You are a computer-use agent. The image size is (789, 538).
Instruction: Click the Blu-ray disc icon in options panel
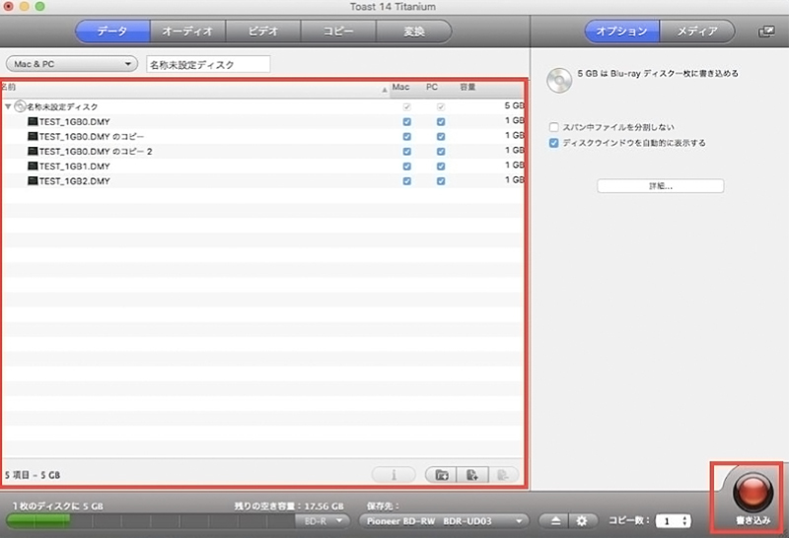[x=559, y=81]
